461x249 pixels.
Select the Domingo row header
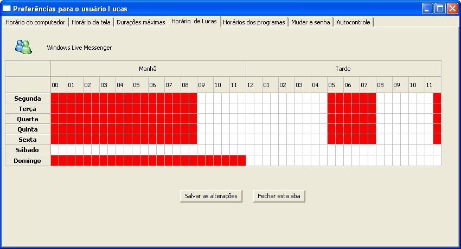point(28,161)
